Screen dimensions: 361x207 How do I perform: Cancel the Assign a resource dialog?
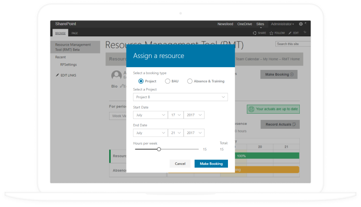click(x=180, y=164)
